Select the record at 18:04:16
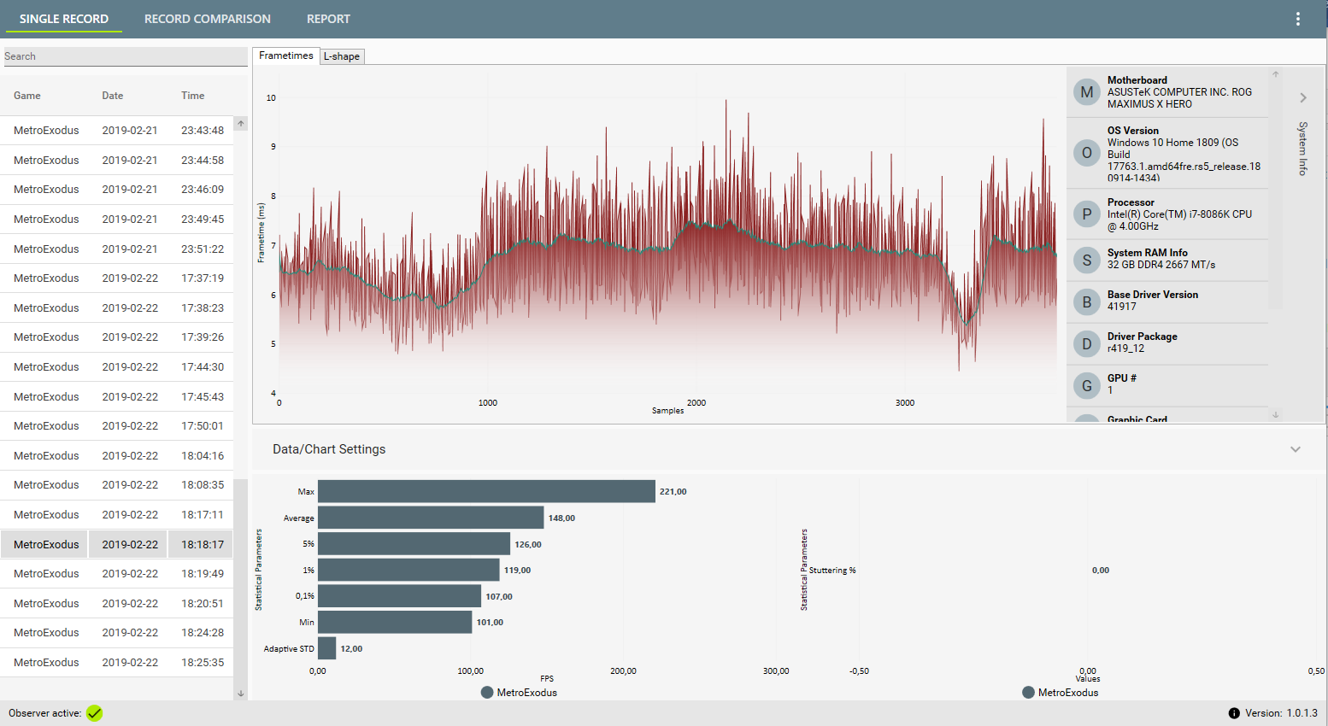Screen dimensions: 1328x726 coord(117,456)
